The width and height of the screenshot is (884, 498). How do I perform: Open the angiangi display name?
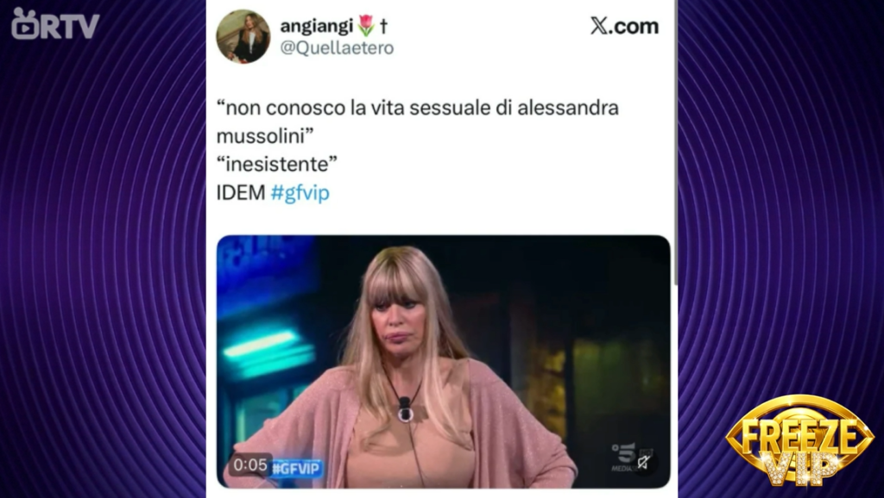pos(318,26)
